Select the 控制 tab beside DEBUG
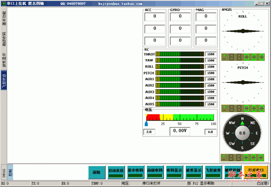Image resolution: width=271 pixels, height=187 pixels. click(x=10, y=172)
